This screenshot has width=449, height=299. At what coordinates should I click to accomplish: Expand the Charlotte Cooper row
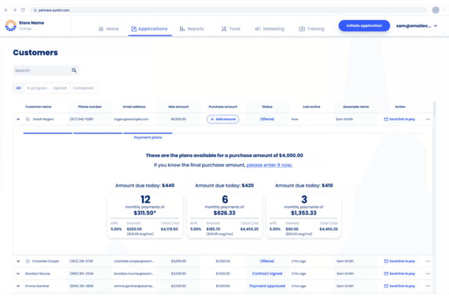tap(18, 261)
